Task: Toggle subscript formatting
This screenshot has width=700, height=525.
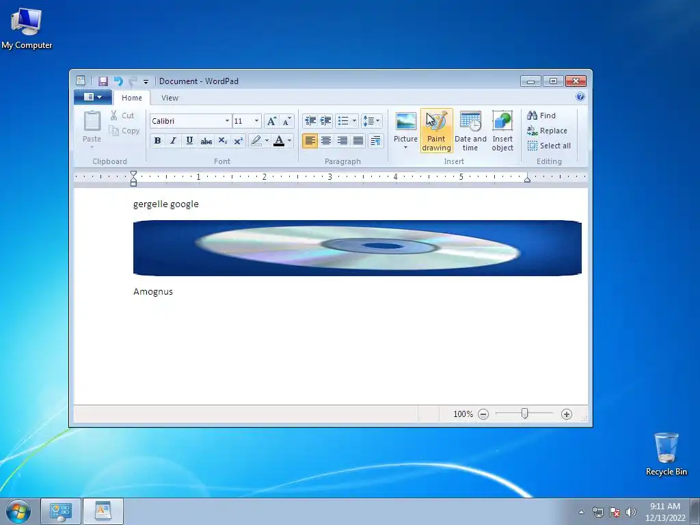Action: coord(222,141)
